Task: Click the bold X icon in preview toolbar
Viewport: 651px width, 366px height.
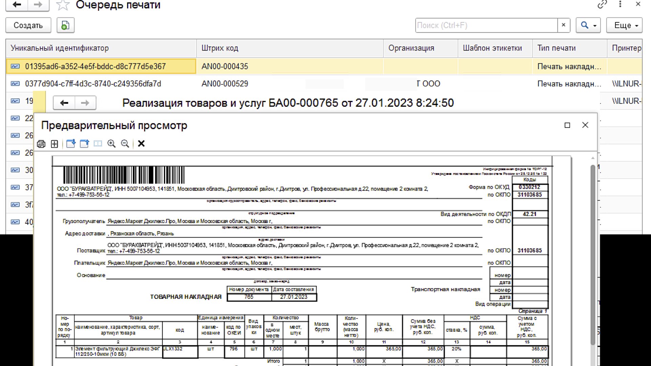Action: tap(141, 144)
